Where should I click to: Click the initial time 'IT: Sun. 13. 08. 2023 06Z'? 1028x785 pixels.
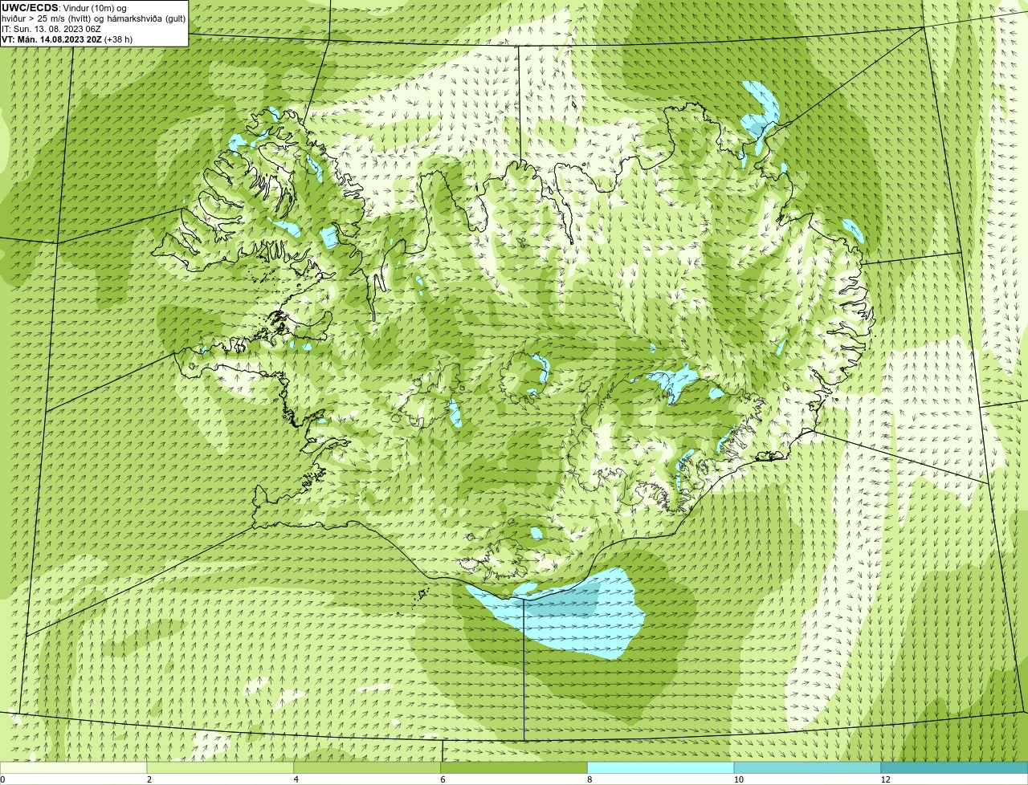tap(51, 28)
